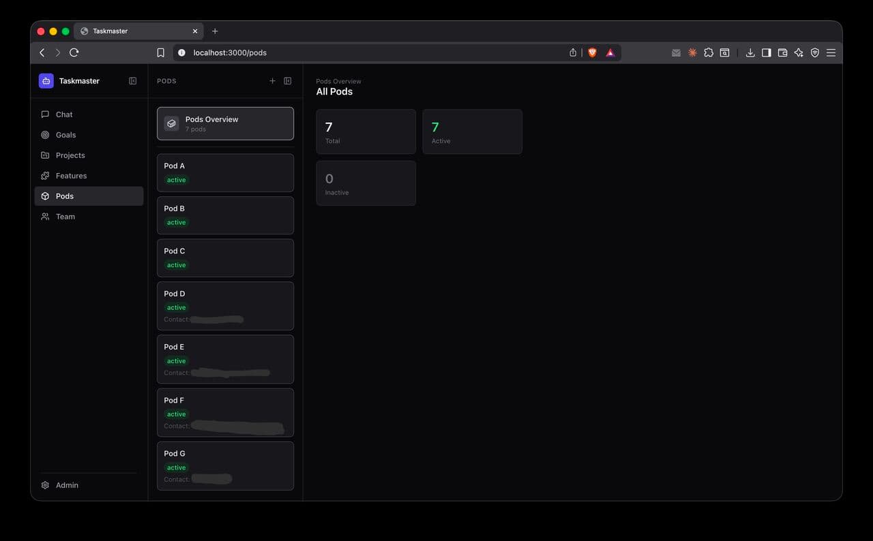Click the Features puzzle icon
This screenshot has width=873, height=541.
point(46,176)
